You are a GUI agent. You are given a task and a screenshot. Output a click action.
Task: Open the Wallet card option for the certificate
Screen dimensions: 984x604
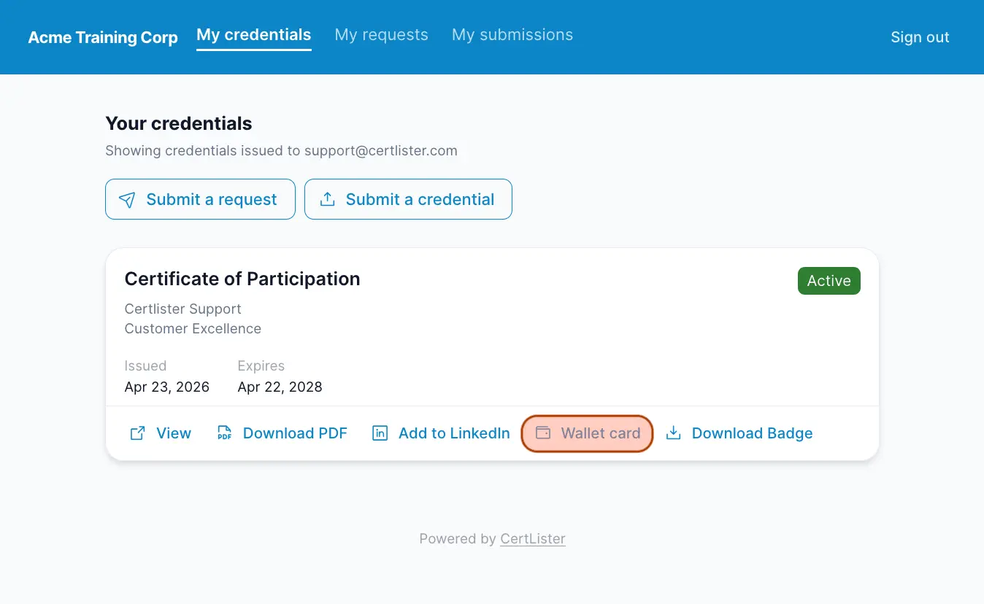pyautogui.click(x=587, y=433)
